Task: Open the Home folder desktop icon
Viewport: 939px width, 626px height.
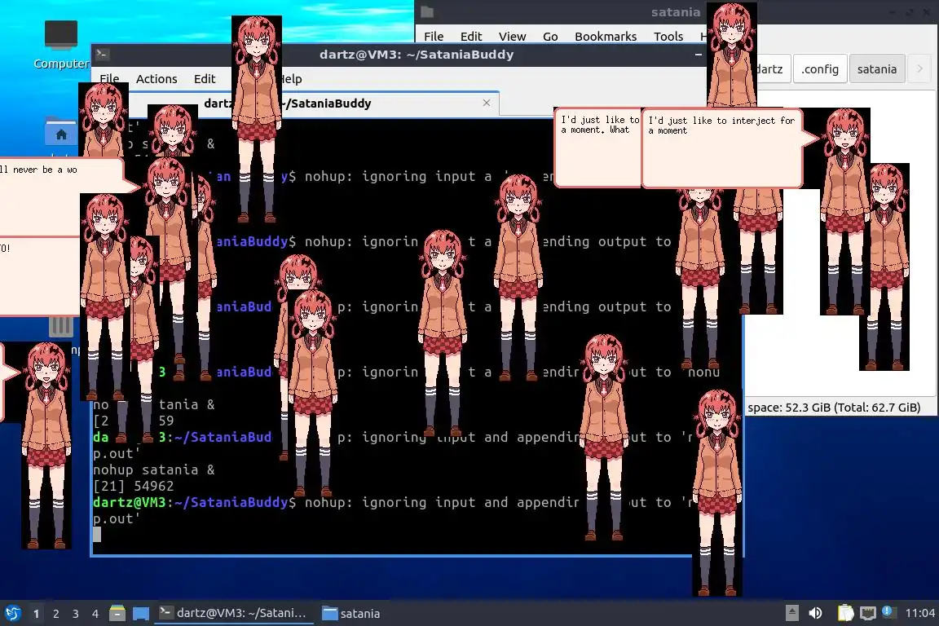Action: [61, 132]
